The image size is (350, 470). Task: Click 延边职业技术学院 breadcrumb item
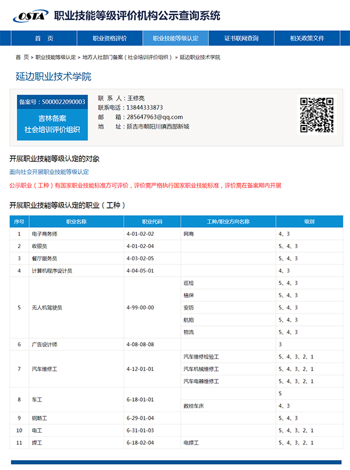tap(199, 57)
